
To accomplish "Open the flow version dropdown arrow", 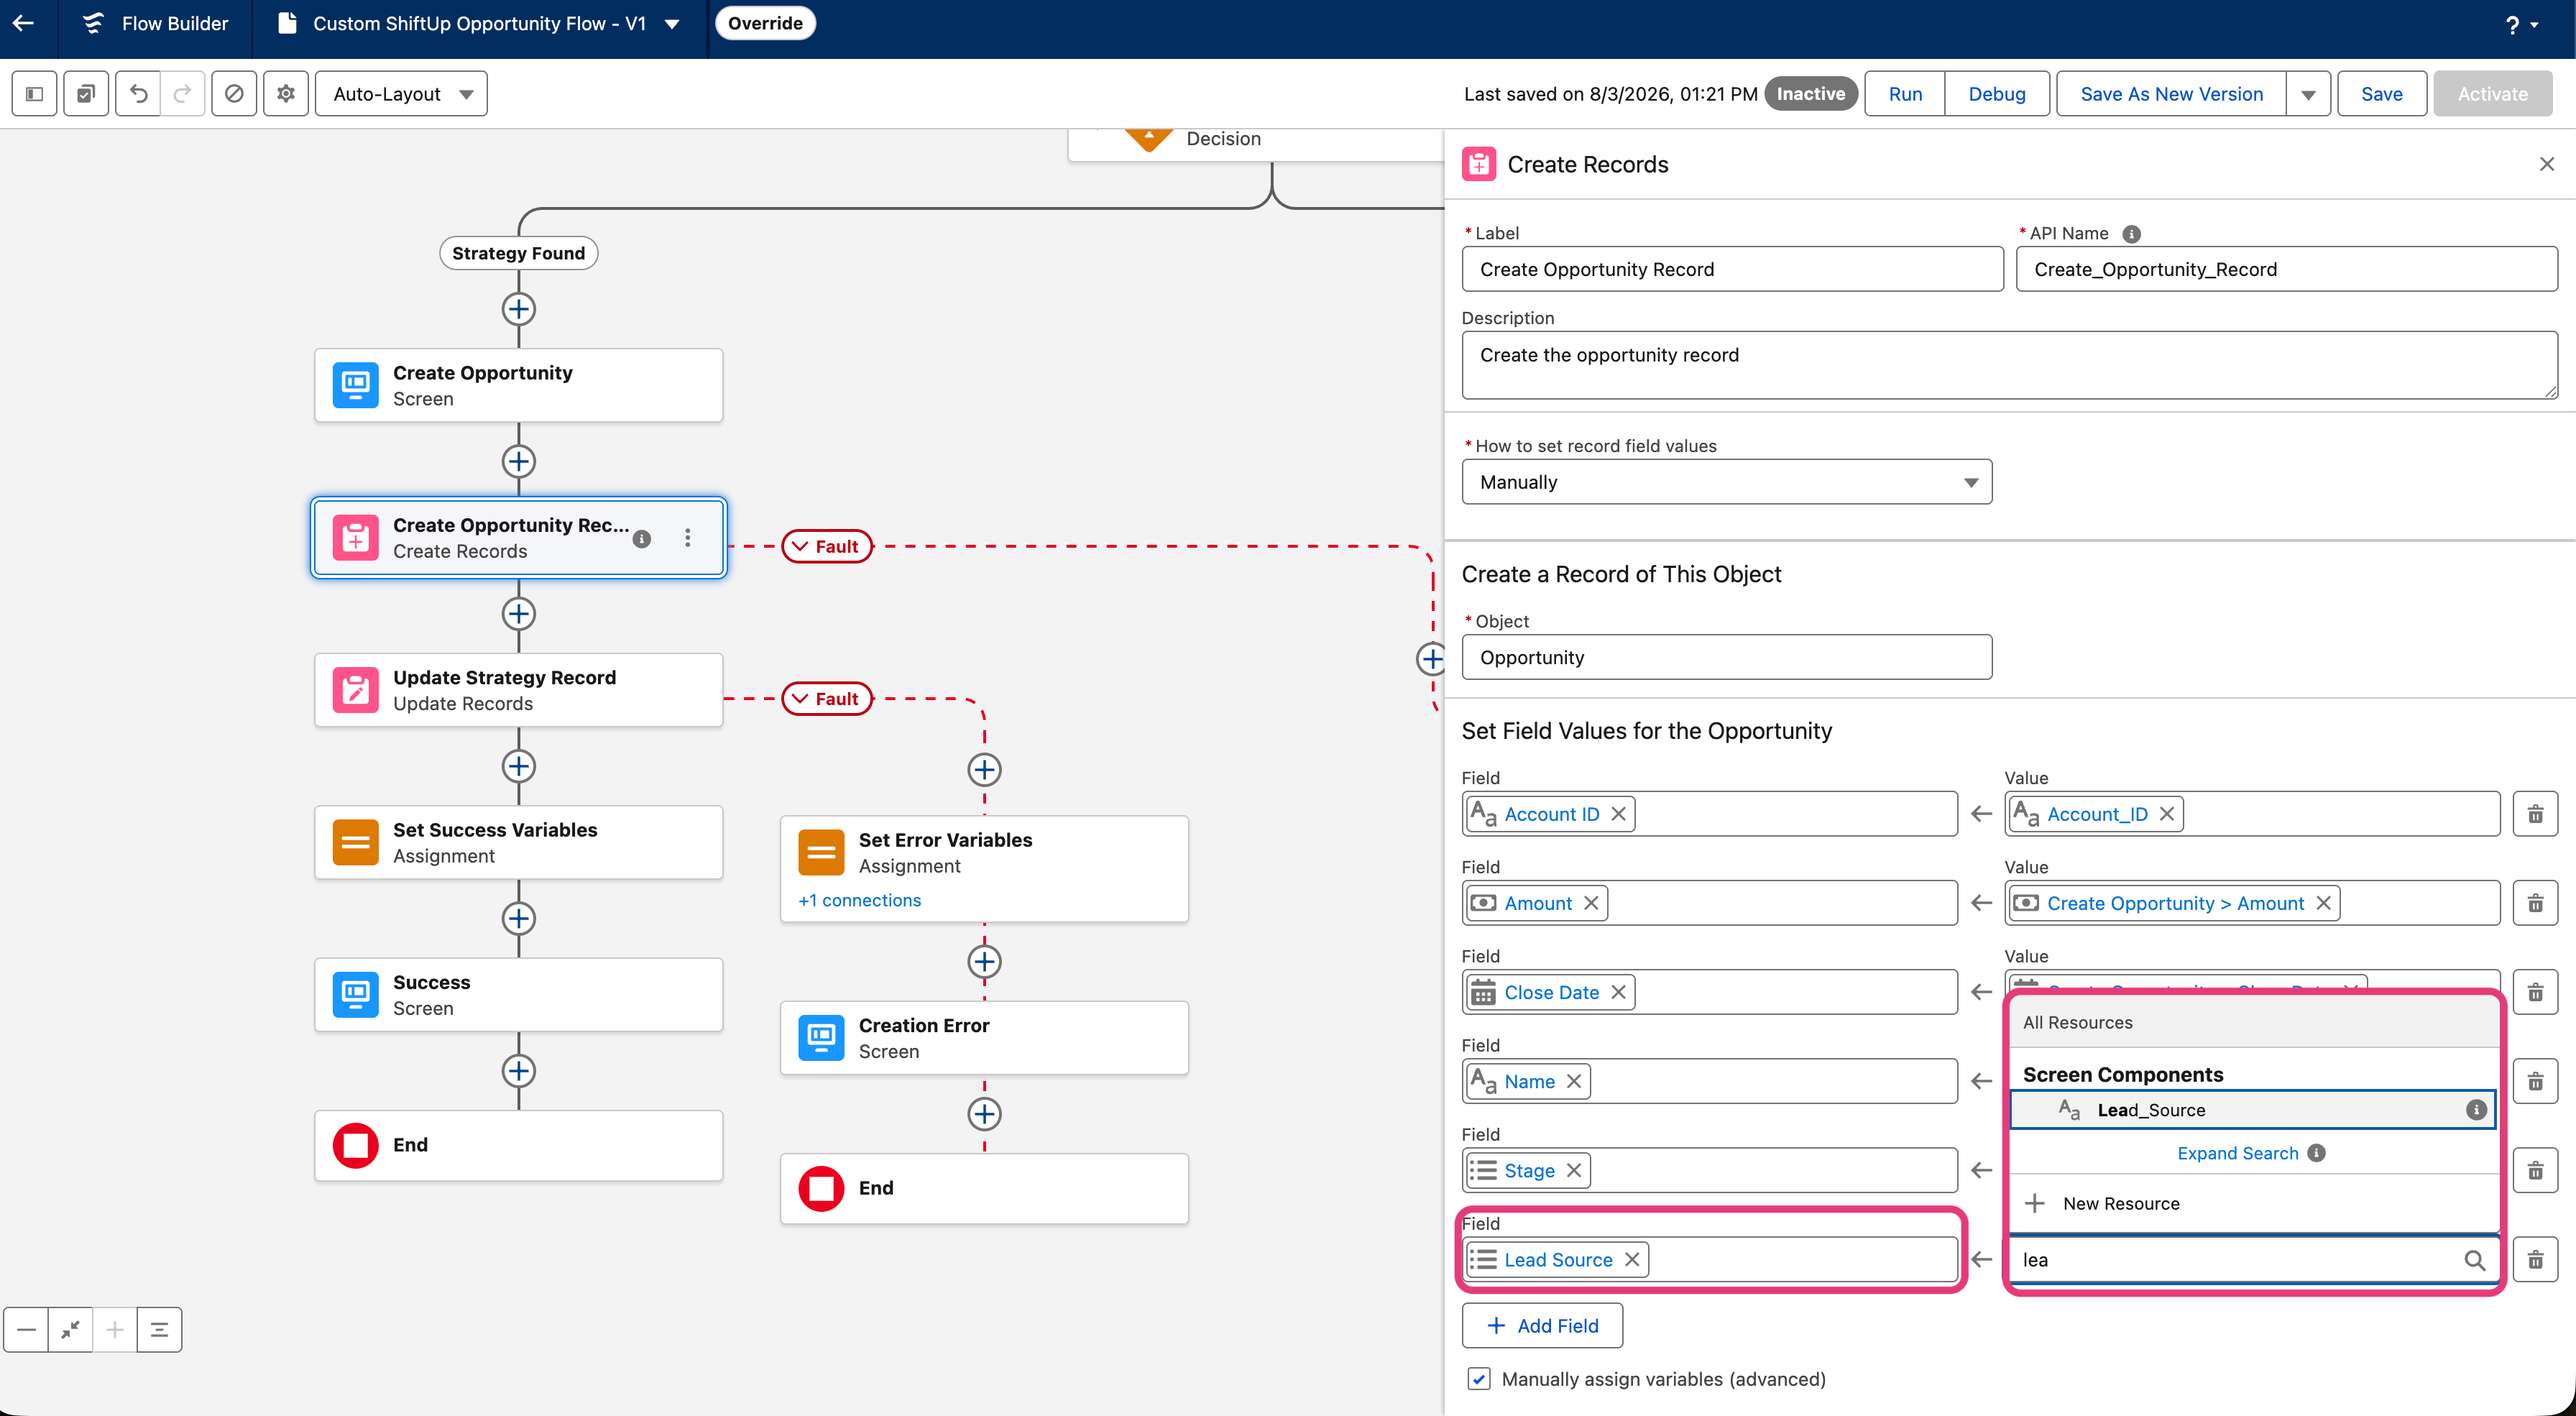I will coord(672,24).
